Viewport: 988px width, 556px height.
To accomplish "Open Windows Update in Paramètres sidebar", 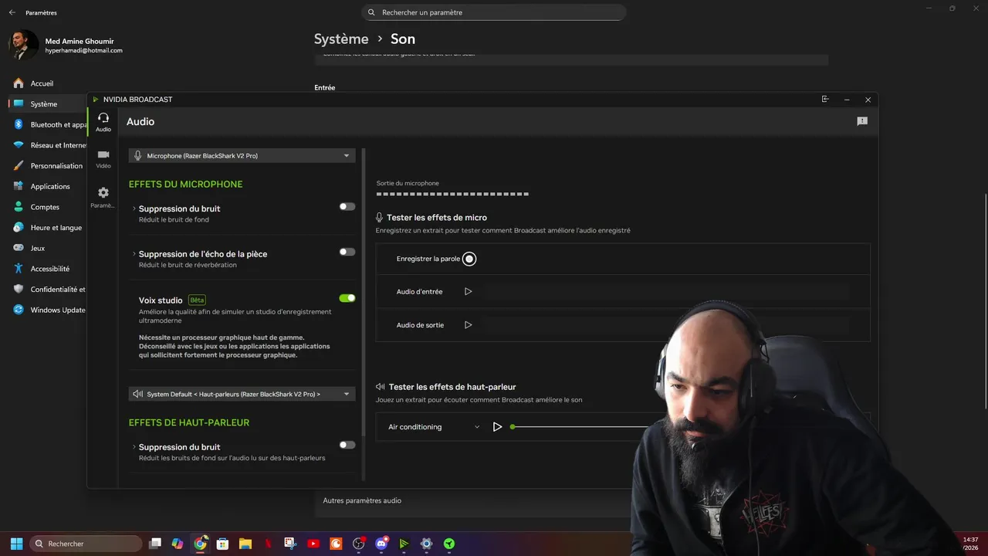I will coord(47,310).
